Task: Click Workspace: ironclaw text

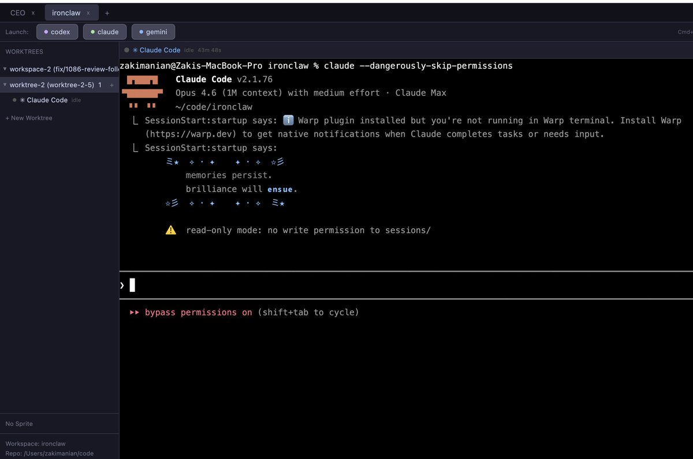Action: [35, 444]
